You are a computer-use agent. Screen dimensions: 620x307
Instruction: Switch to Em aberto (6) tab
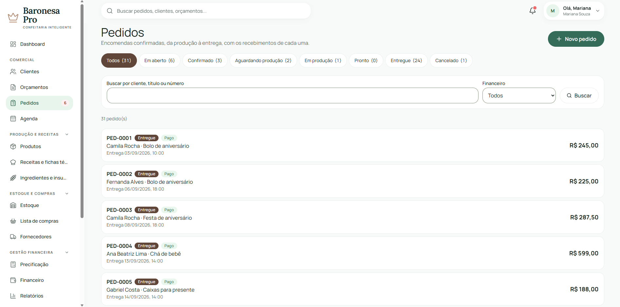click(x=160, y=60)
